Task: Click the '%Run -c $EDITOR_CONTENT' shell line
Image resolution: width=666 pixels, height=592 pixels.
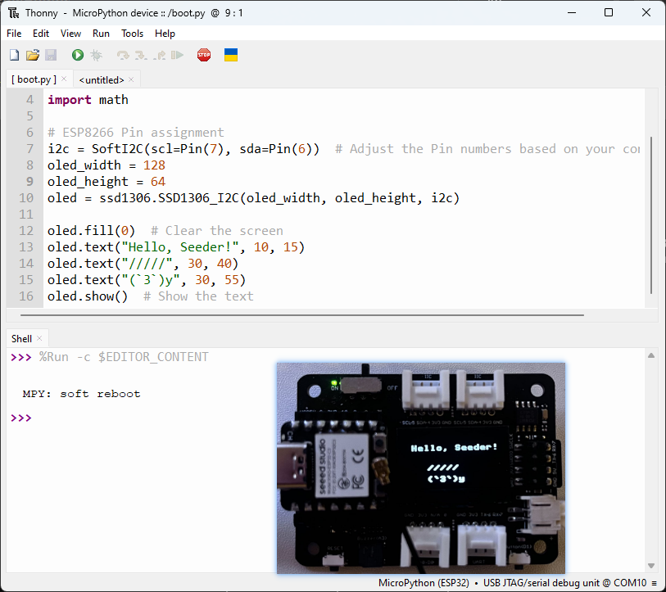Action: (124, 357)
